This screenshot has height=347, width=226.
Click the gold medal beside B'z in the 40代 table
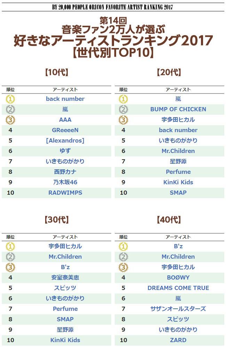click(x=123, y=247)
